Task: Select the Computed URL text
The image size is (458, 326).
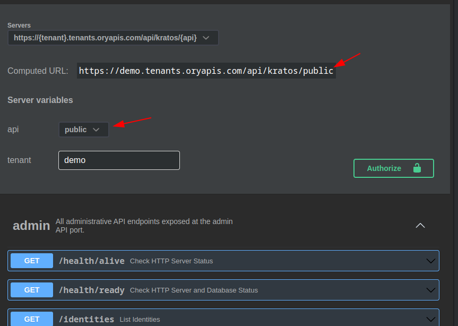Action: click(x=206, y=70)
